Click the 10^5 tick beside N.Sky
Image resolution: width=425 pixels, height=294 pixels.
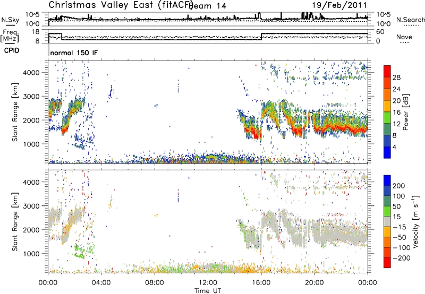click(x=32, y=14)
